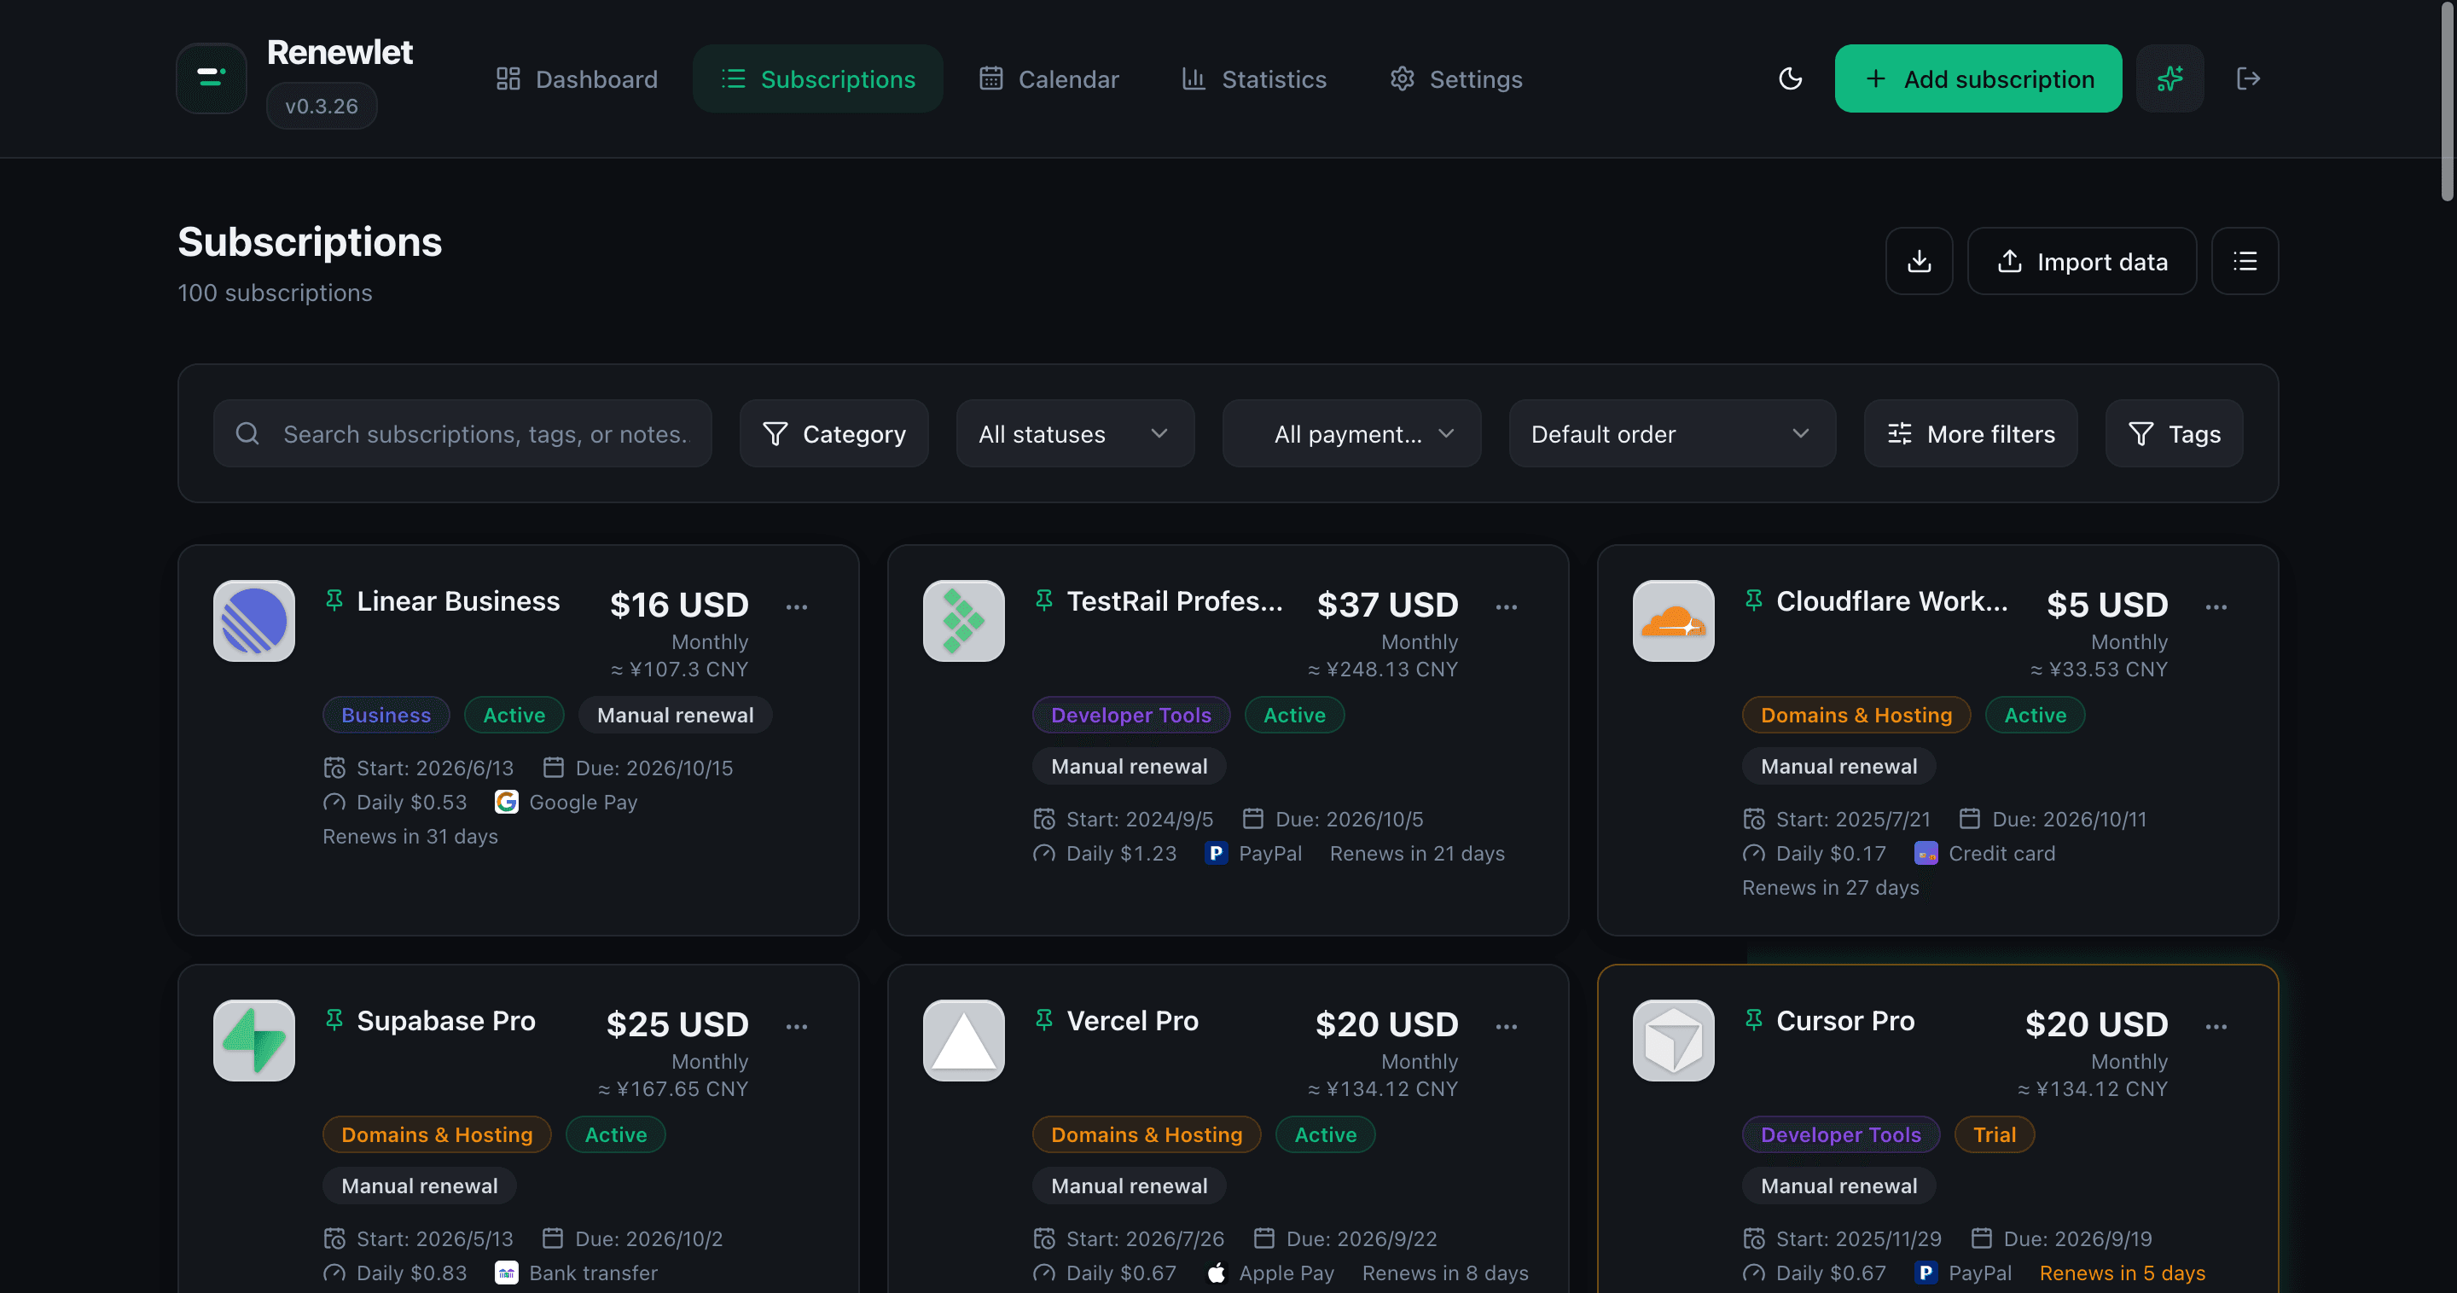Image resolution: width=2457 pixels, height=1293 pixels.
Task: Open more options for Vercel Pro
Action: pos(1506,1026)
